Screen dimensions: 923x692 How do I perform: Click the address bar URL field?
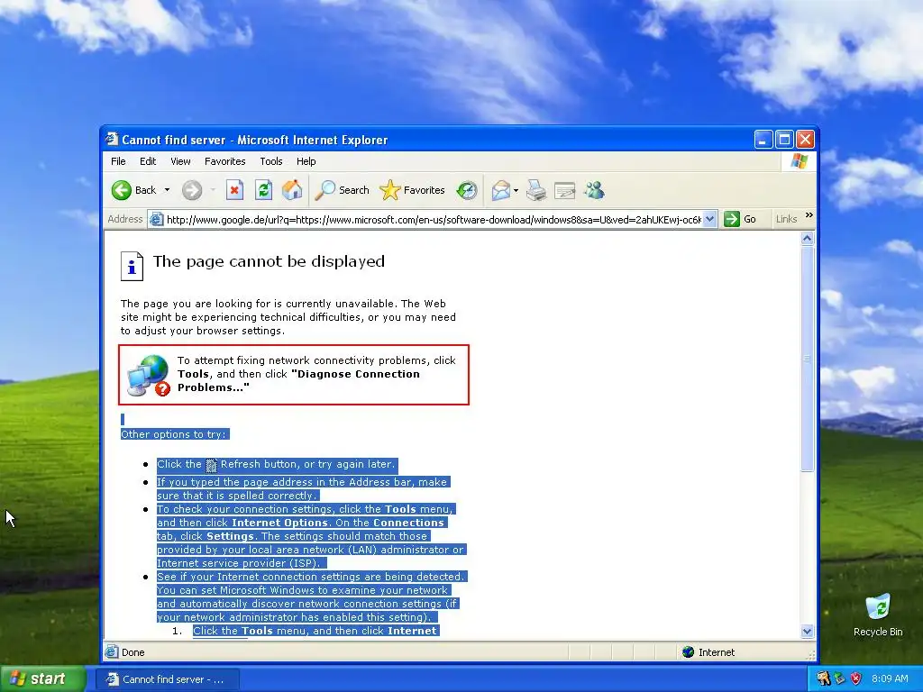pyautogui.click(x=434, y=220)
